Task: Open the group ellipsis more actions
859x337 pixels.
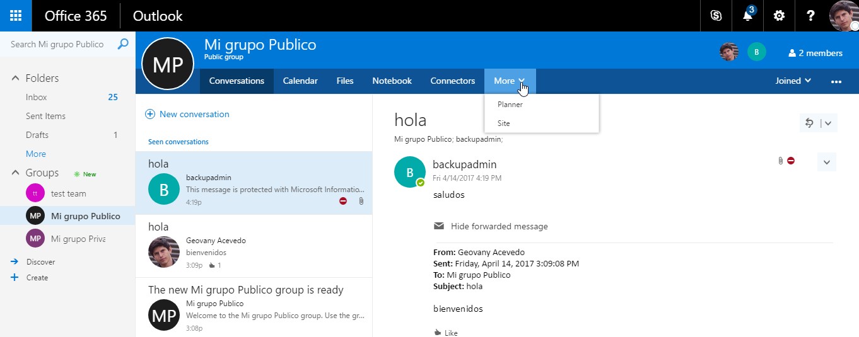Action: click(x=836, y=81)
